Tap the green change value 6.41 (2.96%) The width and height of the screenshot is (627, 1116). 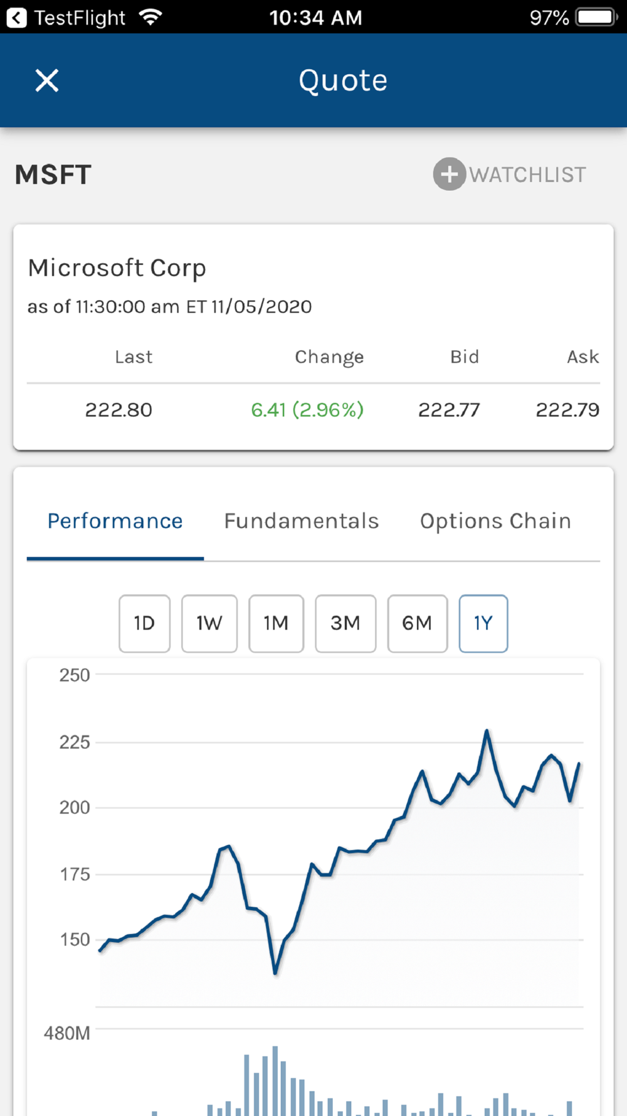coord(307,410)
